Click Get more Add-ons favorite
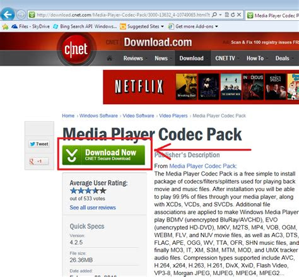This screenshot has width=299, height=277. (191, 27)
